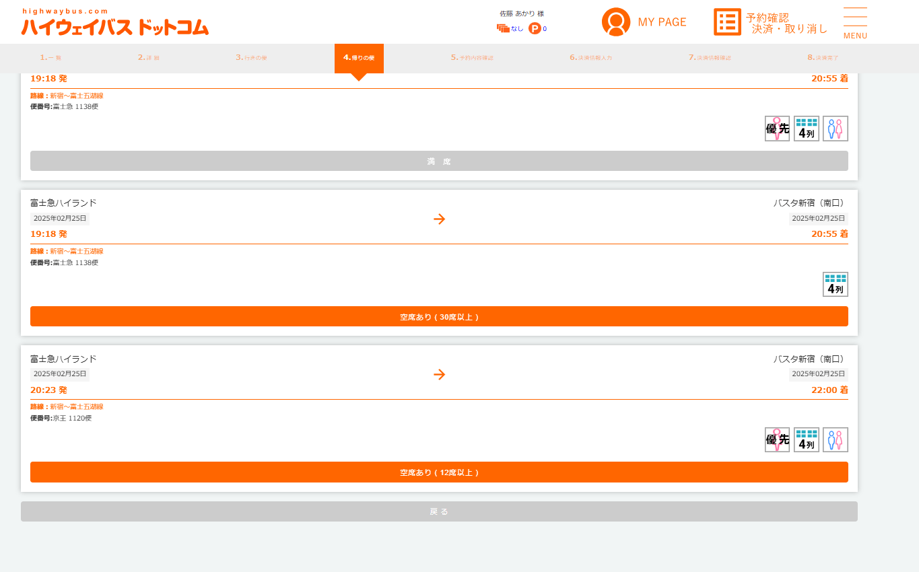Click the orange P points icon
This screenshot has width=919, height=572.
point(535,28)
